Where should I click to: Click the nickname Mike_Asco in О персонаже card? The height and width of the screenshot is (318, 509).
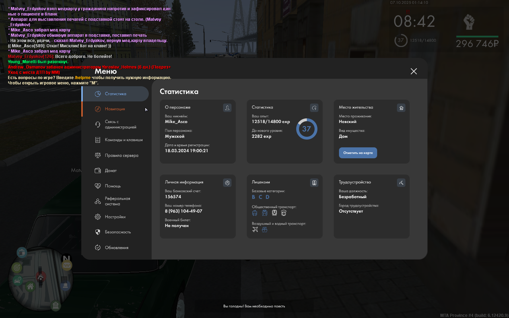(x=176, y=122)
